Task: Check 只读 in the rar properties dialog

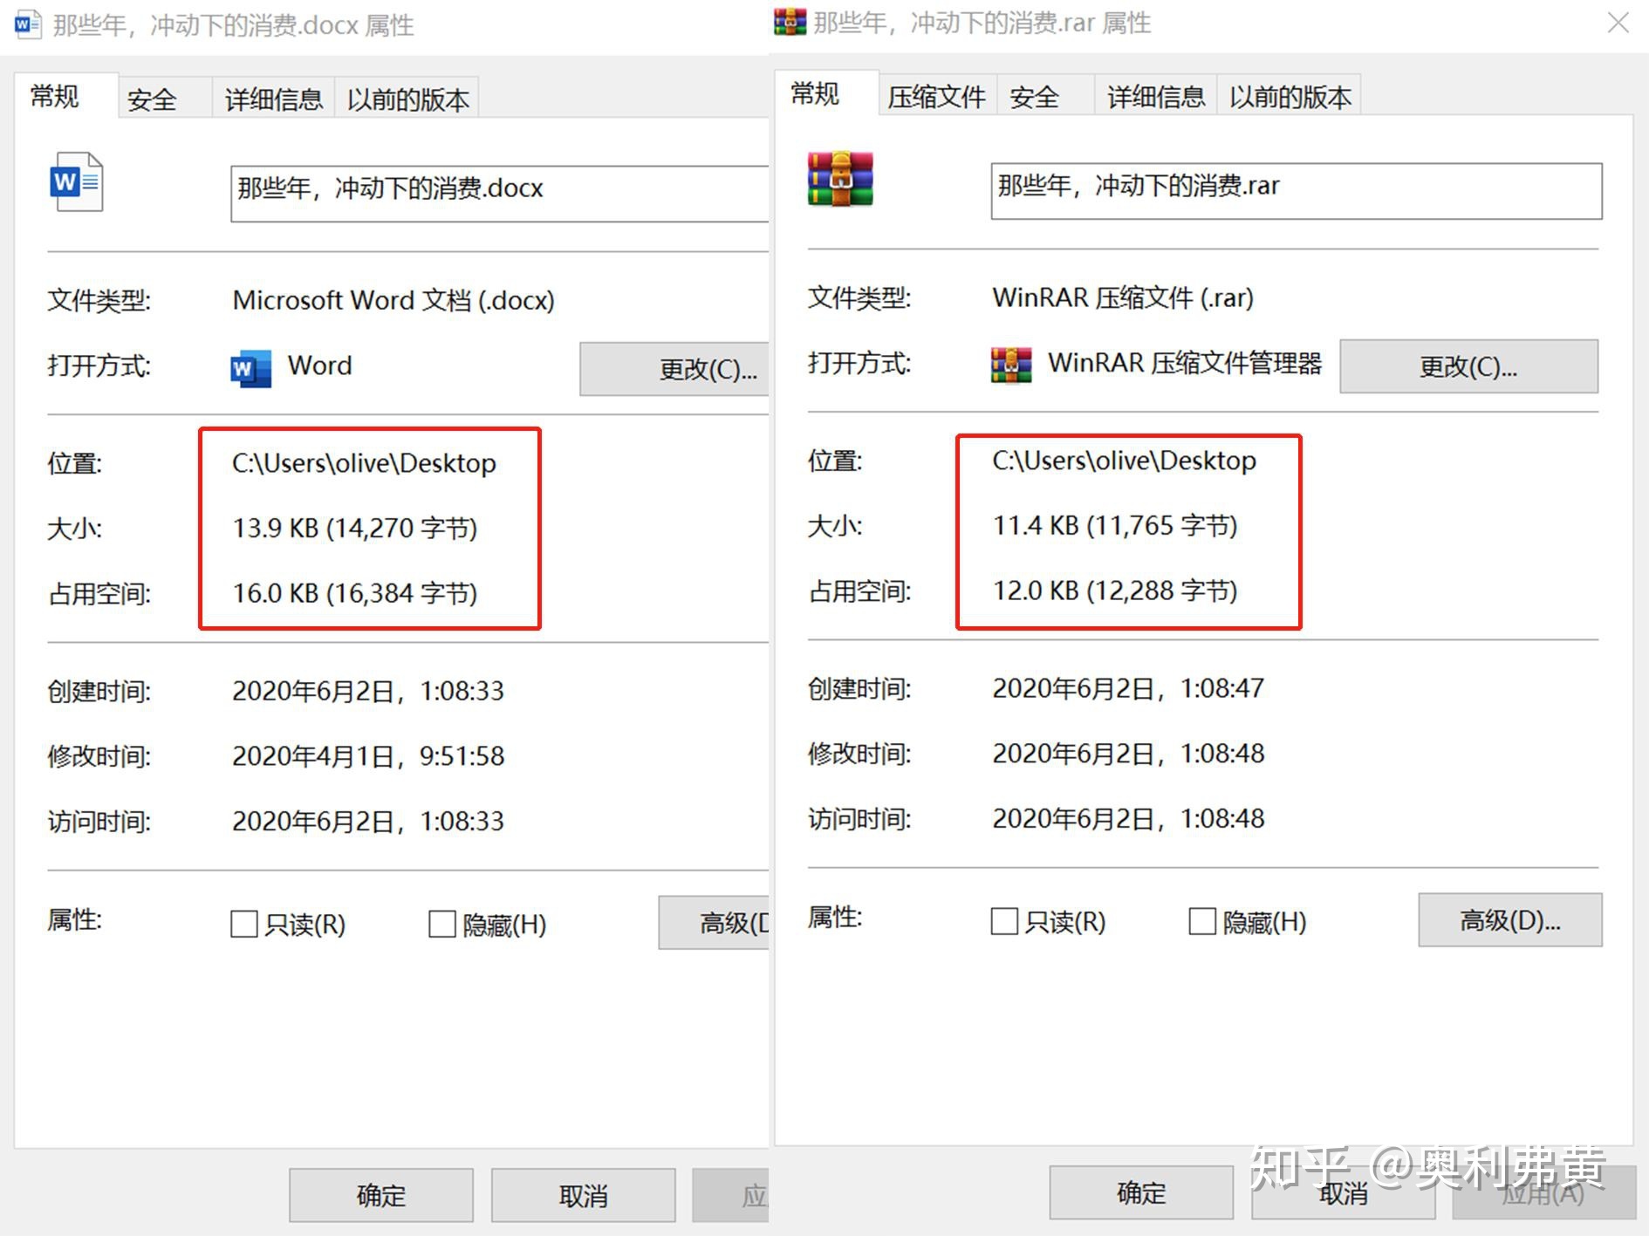Action: pos(1003,922)
